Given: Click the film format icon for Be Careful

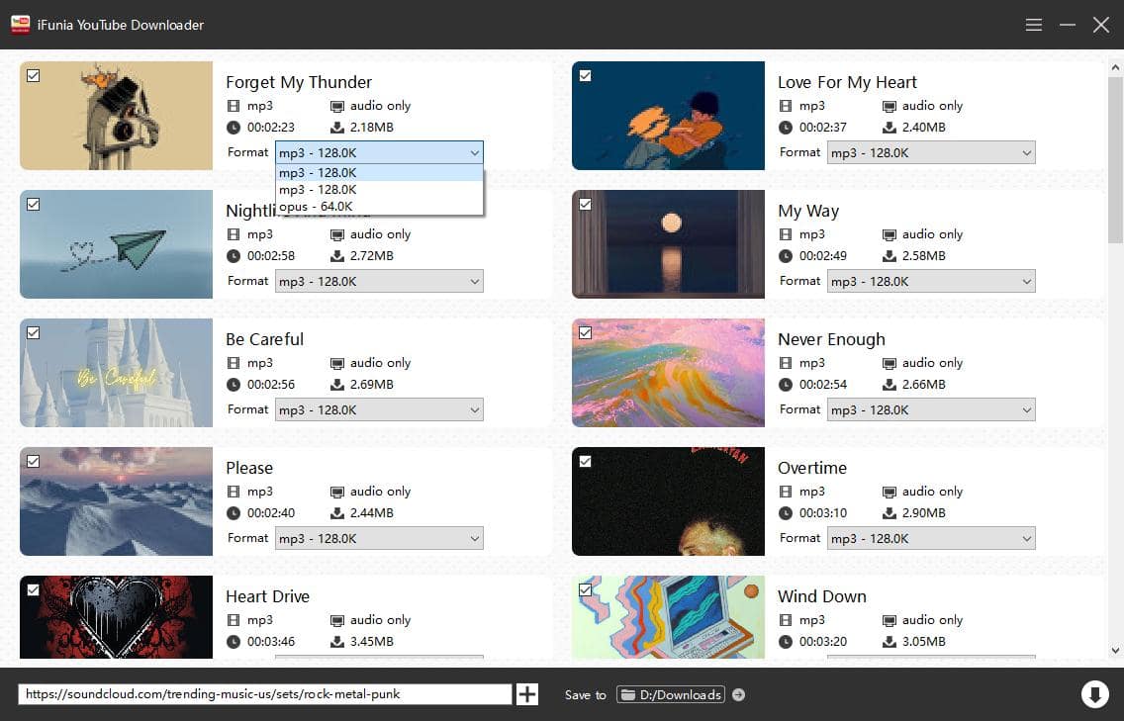Looking at the screenshot, I should [x=234, y=363].
